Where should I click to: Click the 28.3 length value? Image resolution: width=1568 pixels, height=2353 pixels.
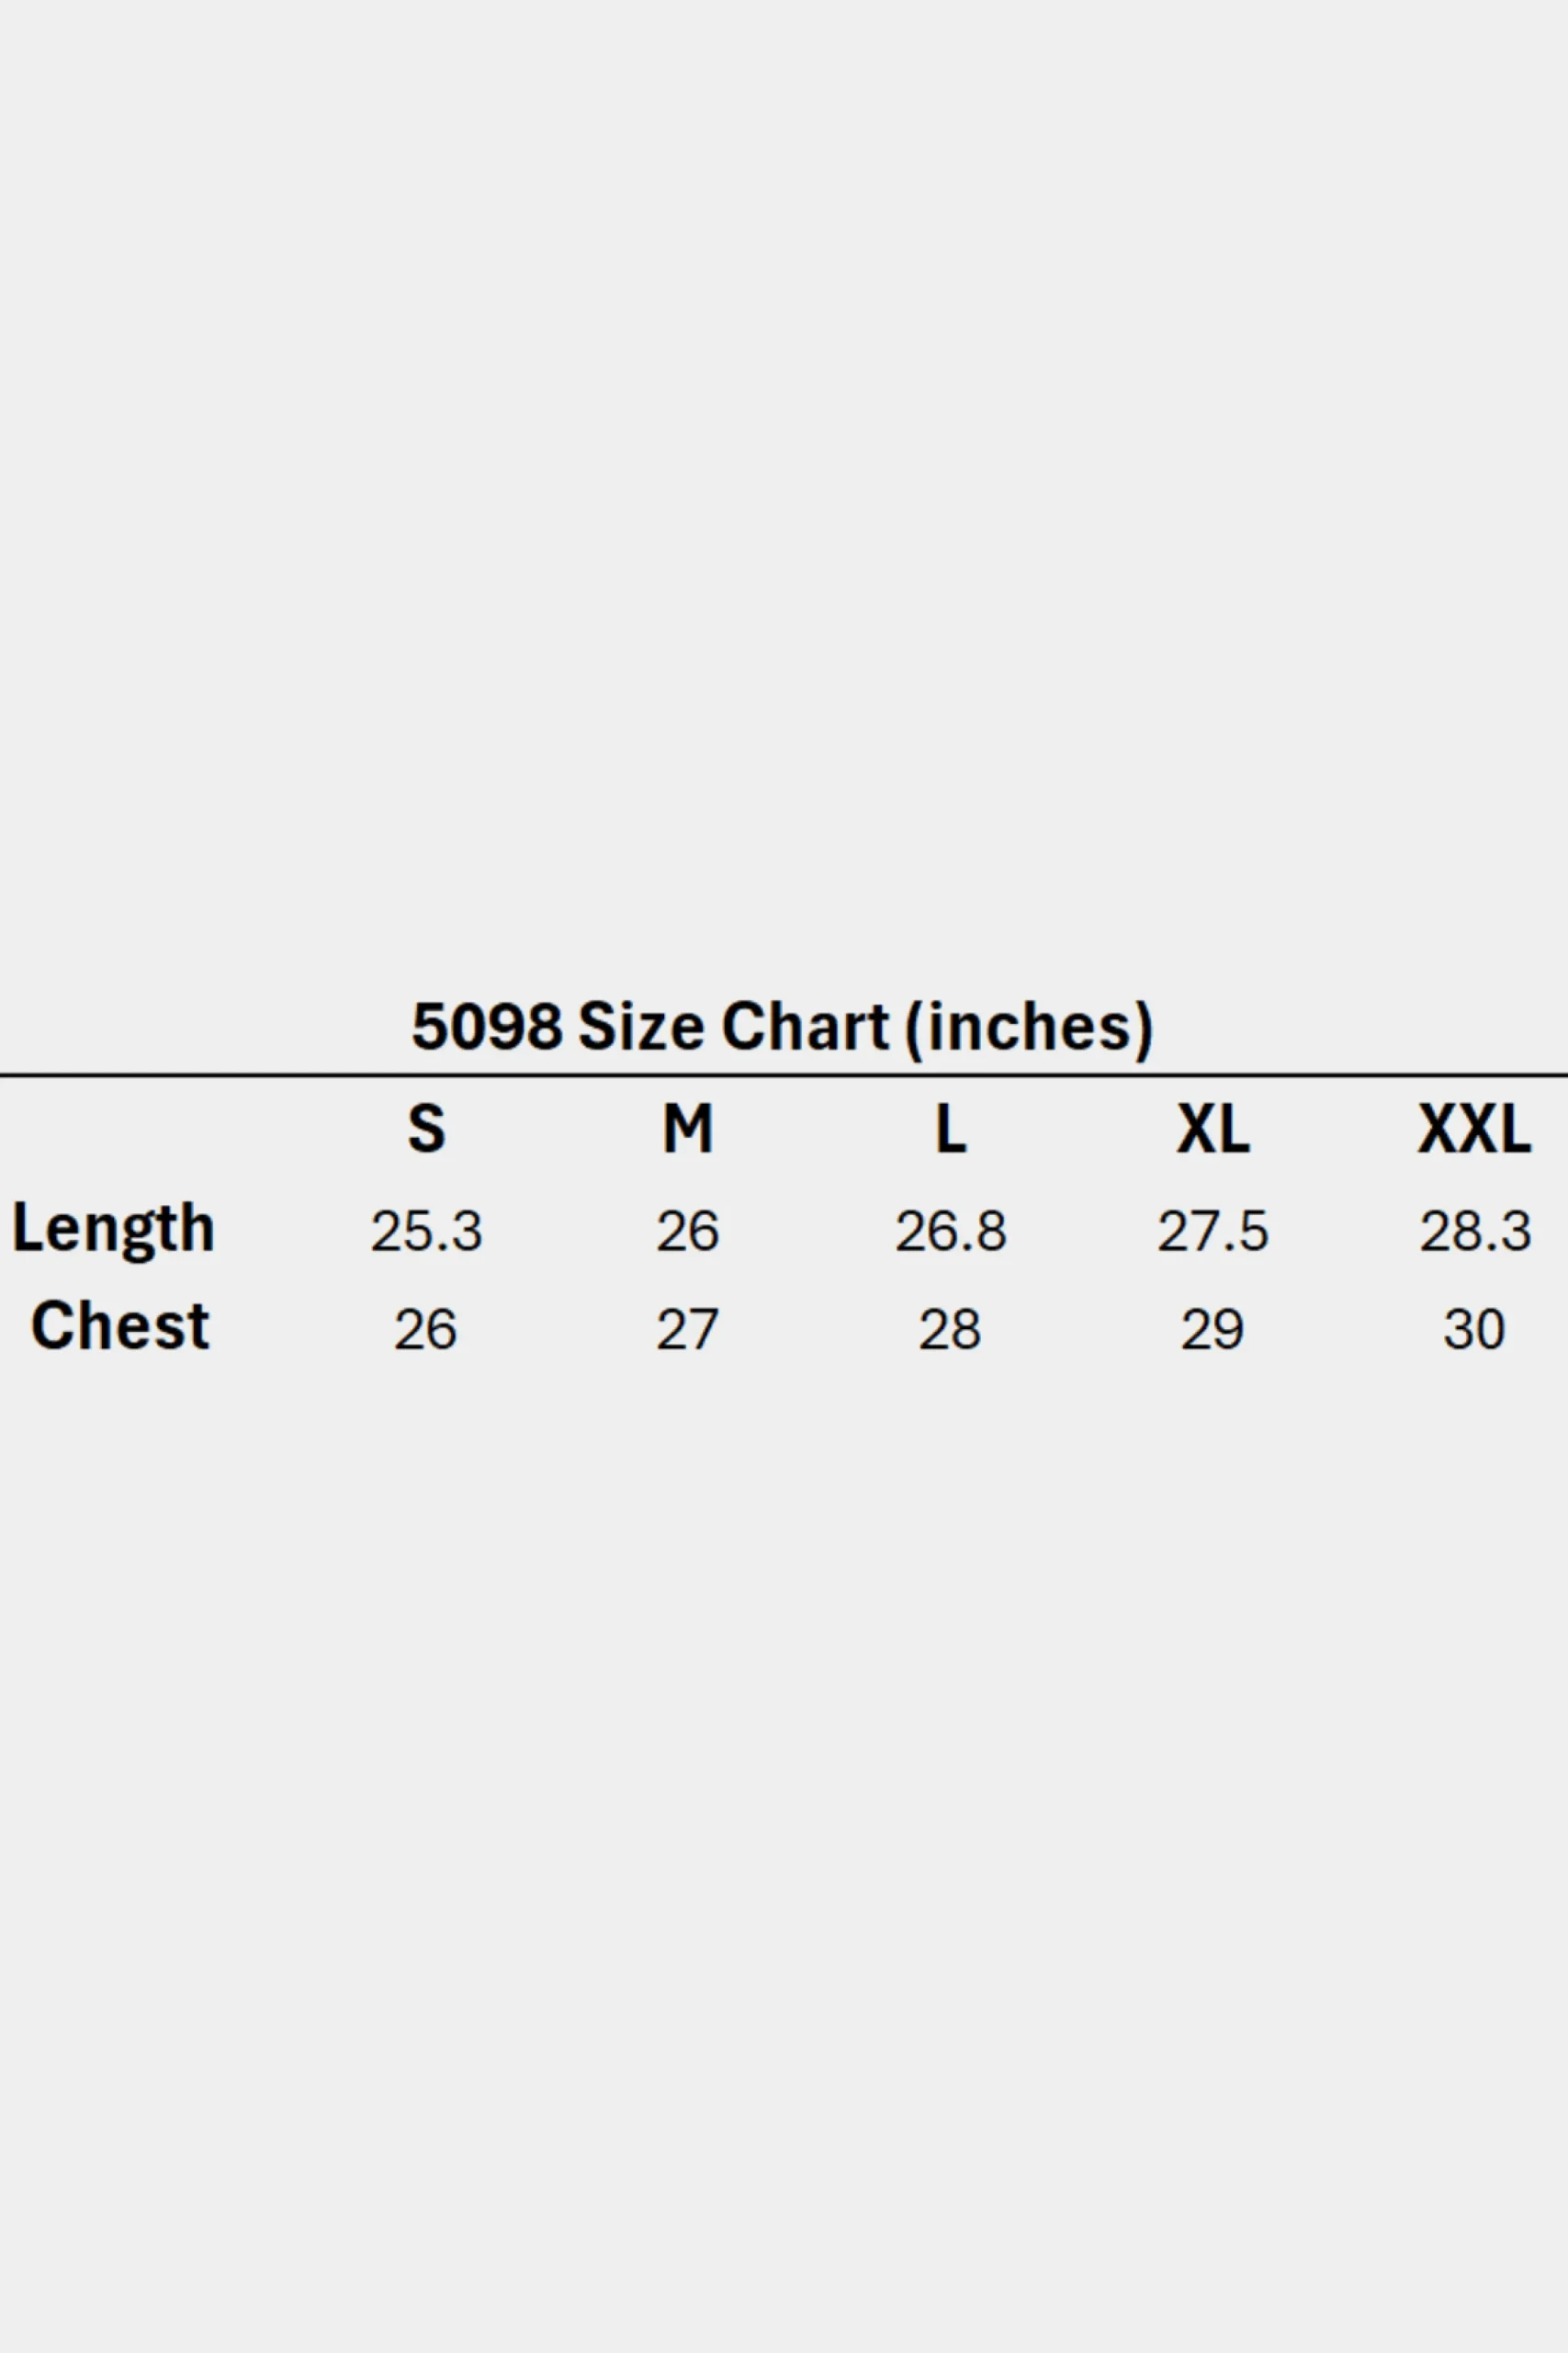coord(1475,1231)
